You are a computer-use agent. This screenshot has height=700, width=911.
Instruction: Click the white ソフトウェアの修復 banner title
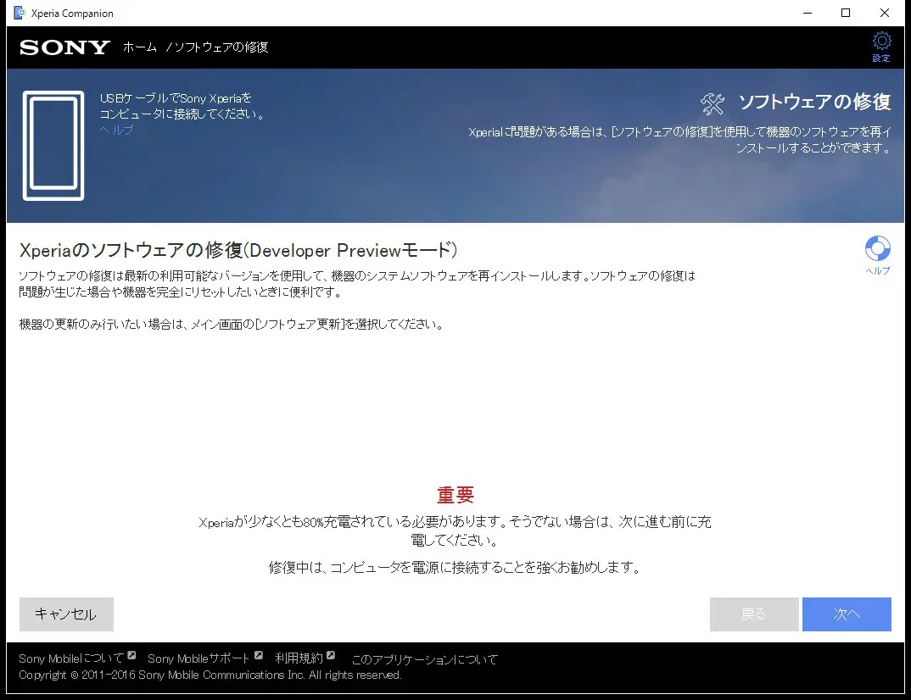pyautogui.click(x=814, y=103)
